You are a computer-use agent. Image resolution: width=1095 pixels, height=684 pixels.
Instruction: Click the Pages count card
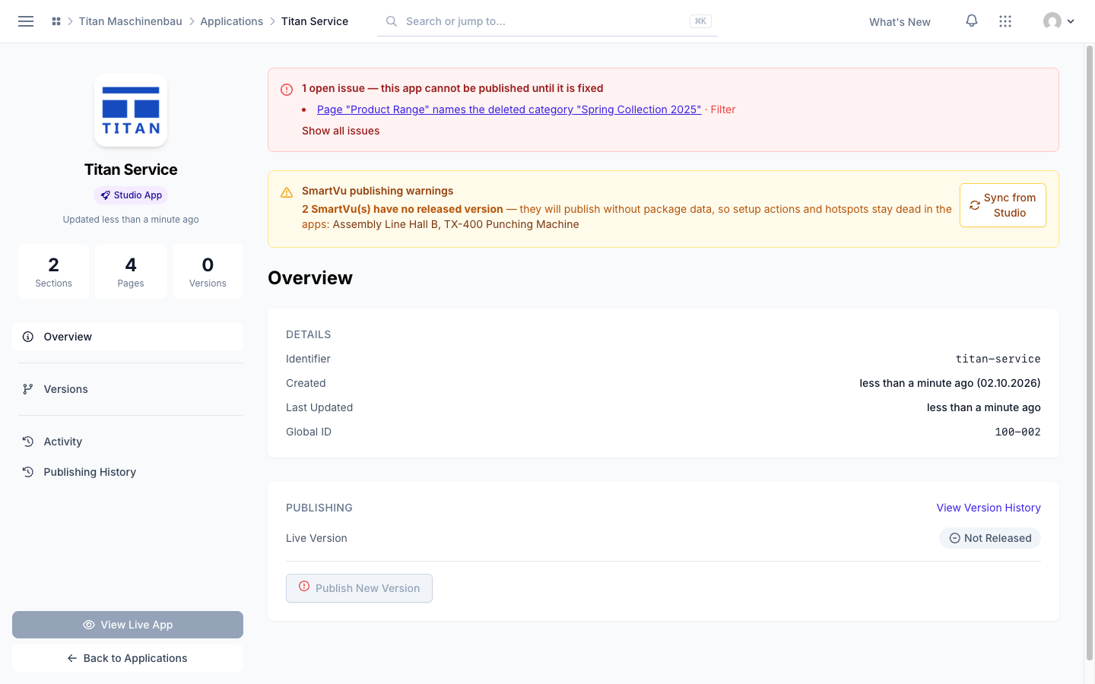click(131, 271)
